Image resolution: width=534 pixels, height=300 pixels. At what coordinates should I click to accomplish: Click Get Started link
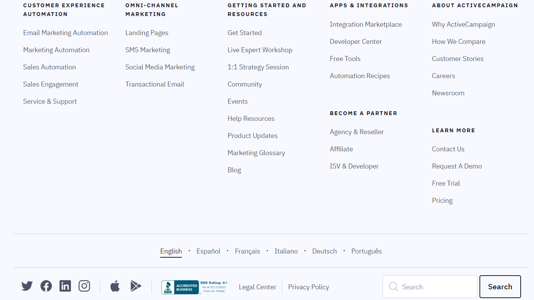245,33
